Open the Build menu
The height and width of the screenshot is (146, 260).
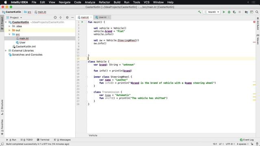click(x=117, y=2)
